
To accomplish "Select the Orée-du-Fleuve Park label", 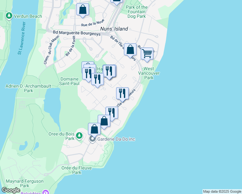I will point(77,170).
